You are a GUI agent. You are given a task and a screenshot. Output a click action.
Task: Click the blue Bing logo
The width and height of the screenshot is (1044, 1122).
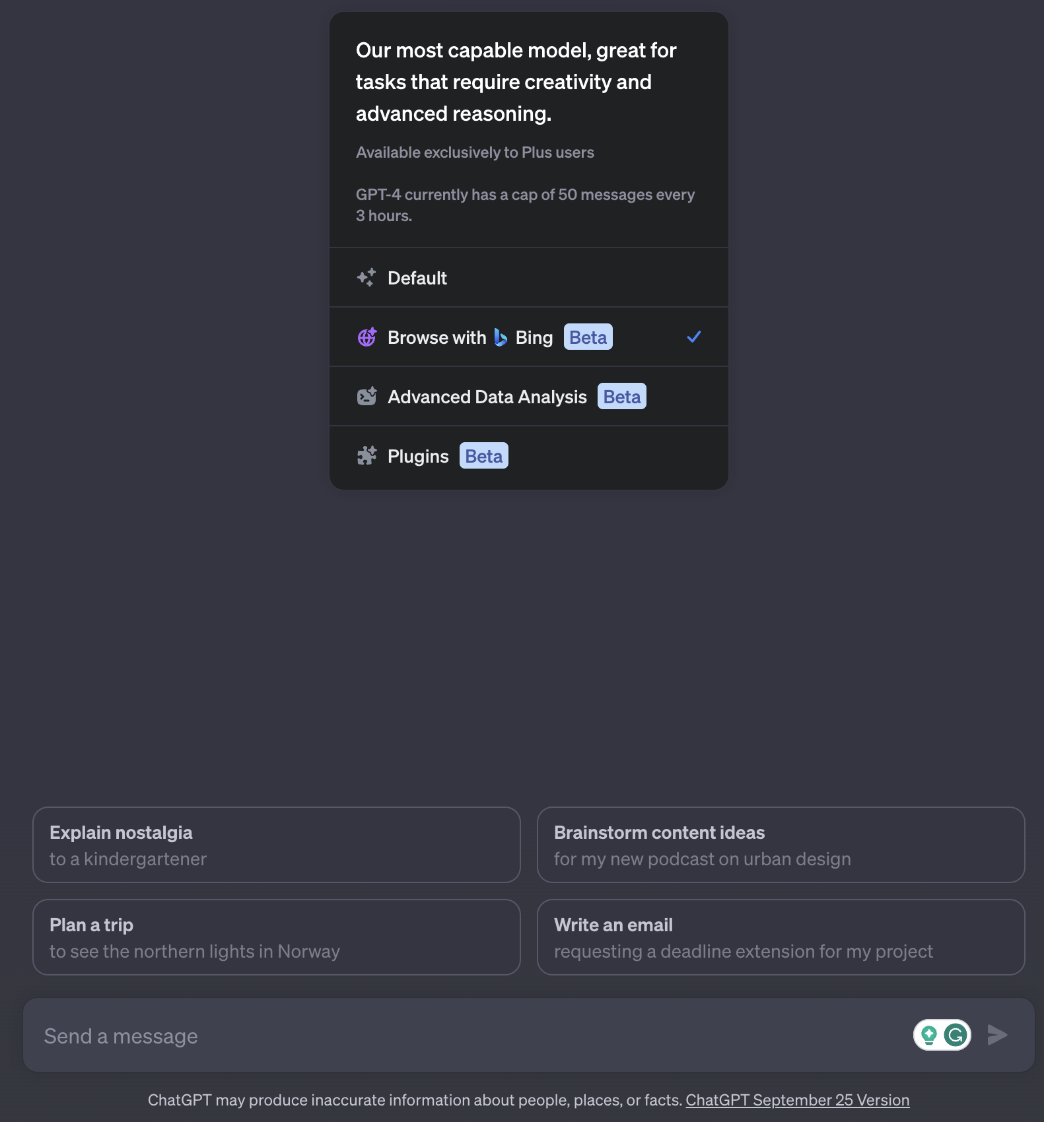point(501,338)
